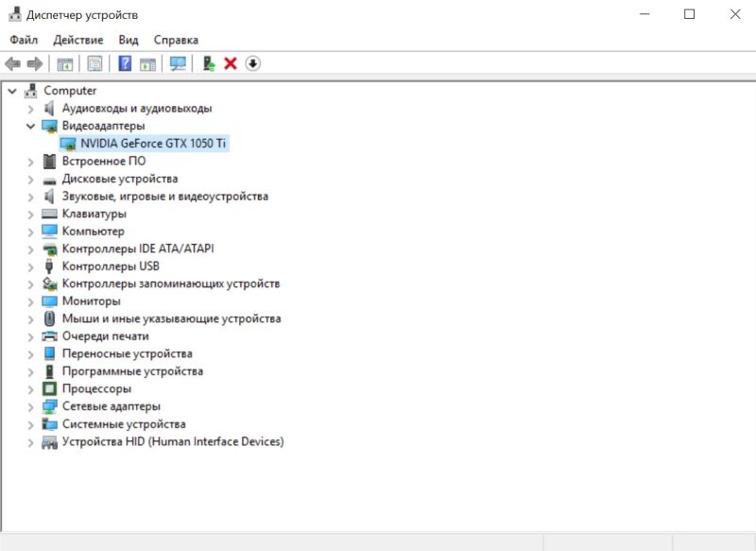The height and width of the screenshot is (551, 756).
Task: Scan for hardware changes monitor icon
Action: (178, 63)
